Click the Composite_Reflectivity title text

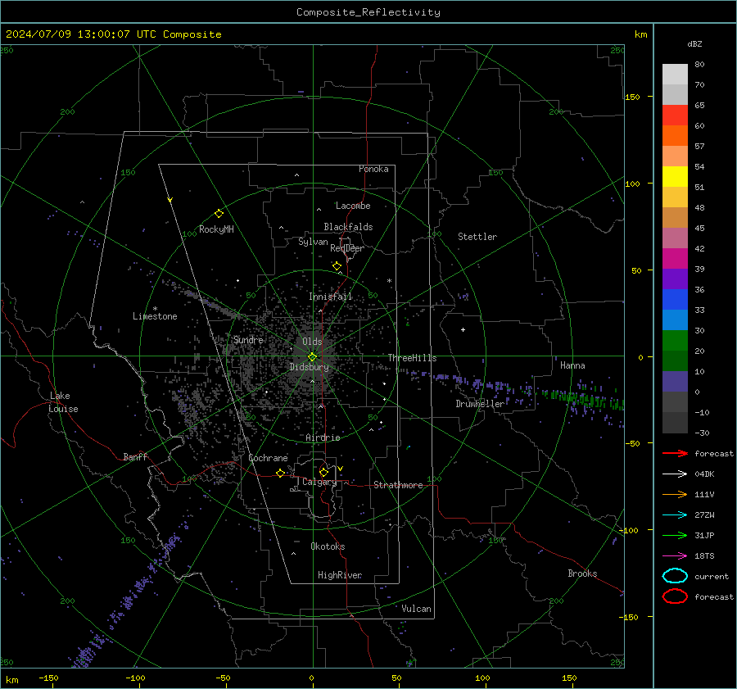pos(368,12)
